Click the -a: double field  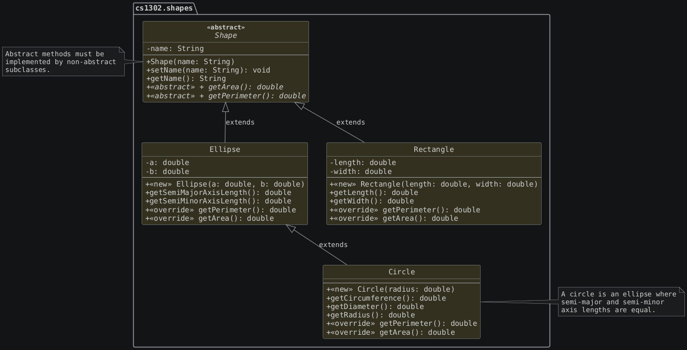click(x=167, y=163)
